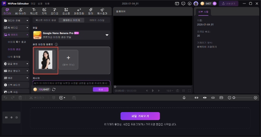The image size is (261, 137).
Task: Switch to the text-to-image generation tab
Action: (x=46, y=20)
